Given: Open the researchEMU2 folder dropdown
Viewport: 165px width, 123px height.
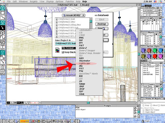Looking at the screenshot, I should pyautogui.click(x=74, y=15).
